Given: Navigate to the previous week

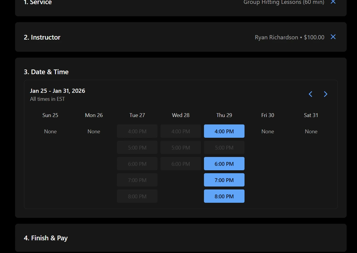Looking at the screenshot, I should 310,94.
